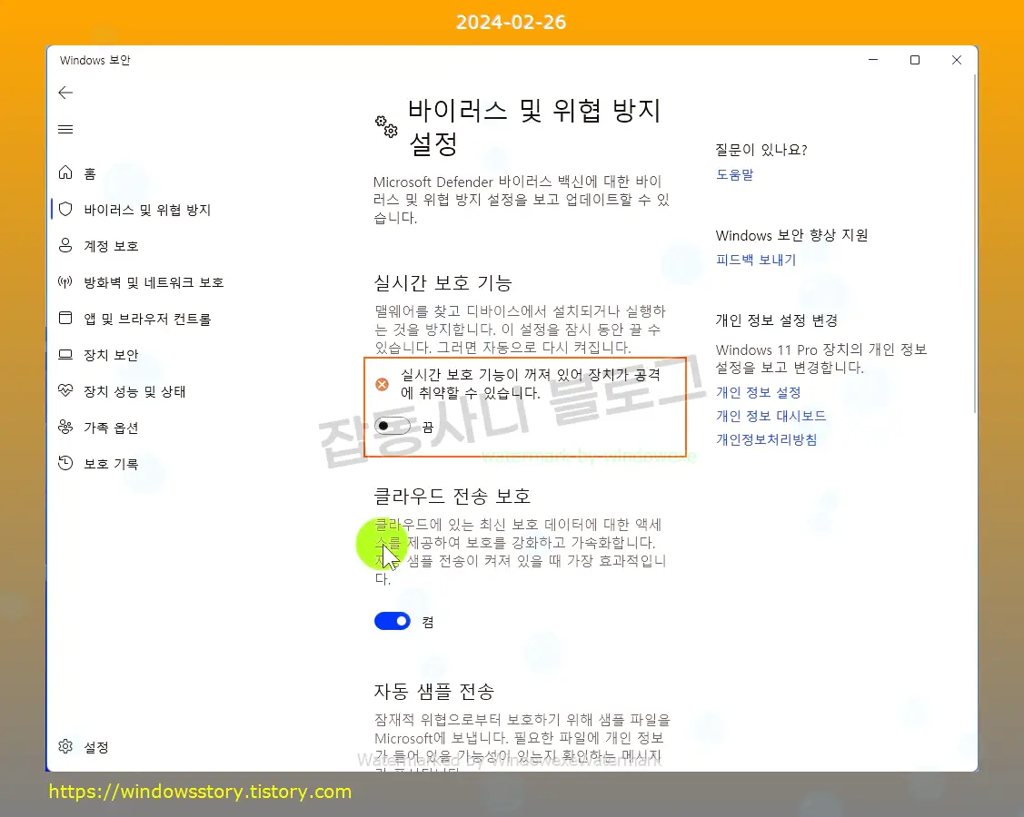Turn off the cloud-delivered protection toggle

(x=393, y=621)
